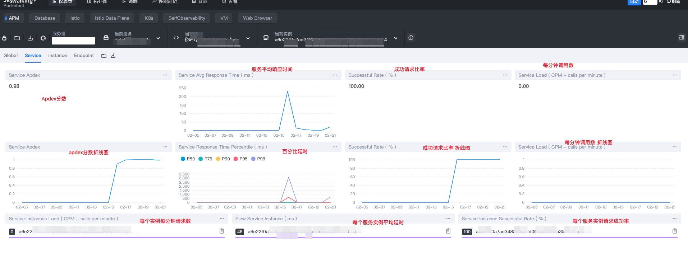Click the endpoint code brackets icon
The image size is (688, 258).
176,38
